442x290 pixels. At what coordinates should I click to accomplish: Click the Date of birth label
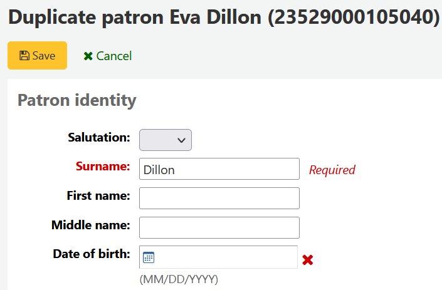(x=91, y=254)
